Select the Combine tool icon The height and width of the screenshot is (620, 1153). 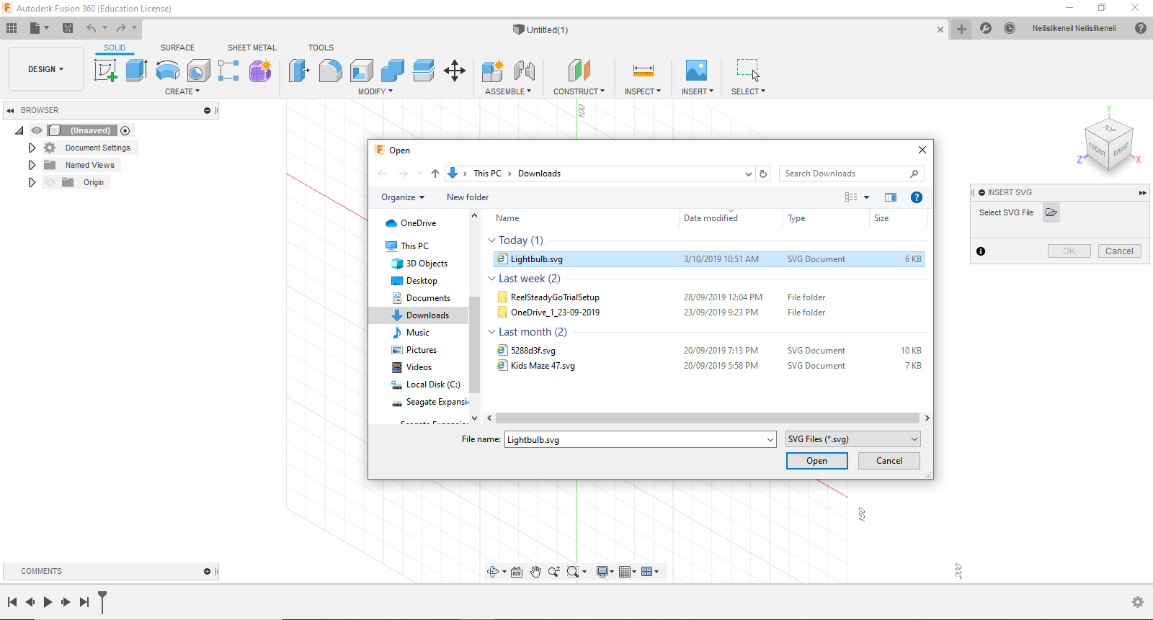(393, 71)
